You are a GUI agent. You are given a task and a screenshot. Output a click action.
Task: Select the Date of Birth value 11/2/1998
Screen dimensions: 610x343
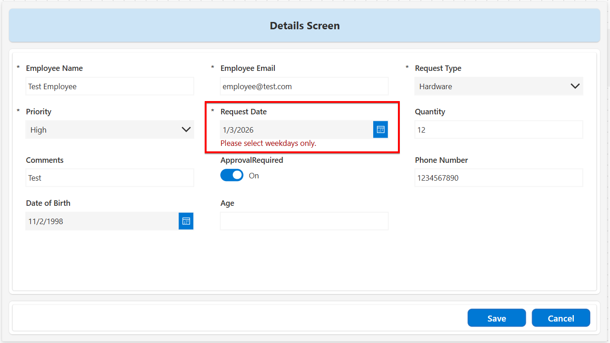point(46,222)
